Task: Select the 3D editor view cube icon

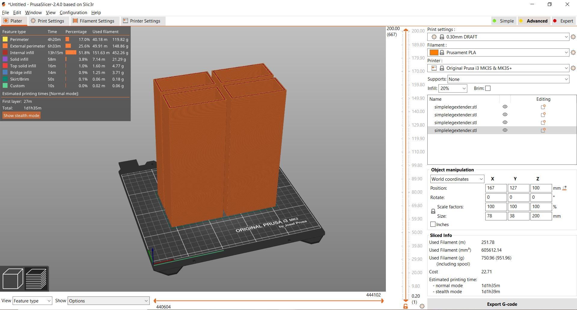Action: 13,278
